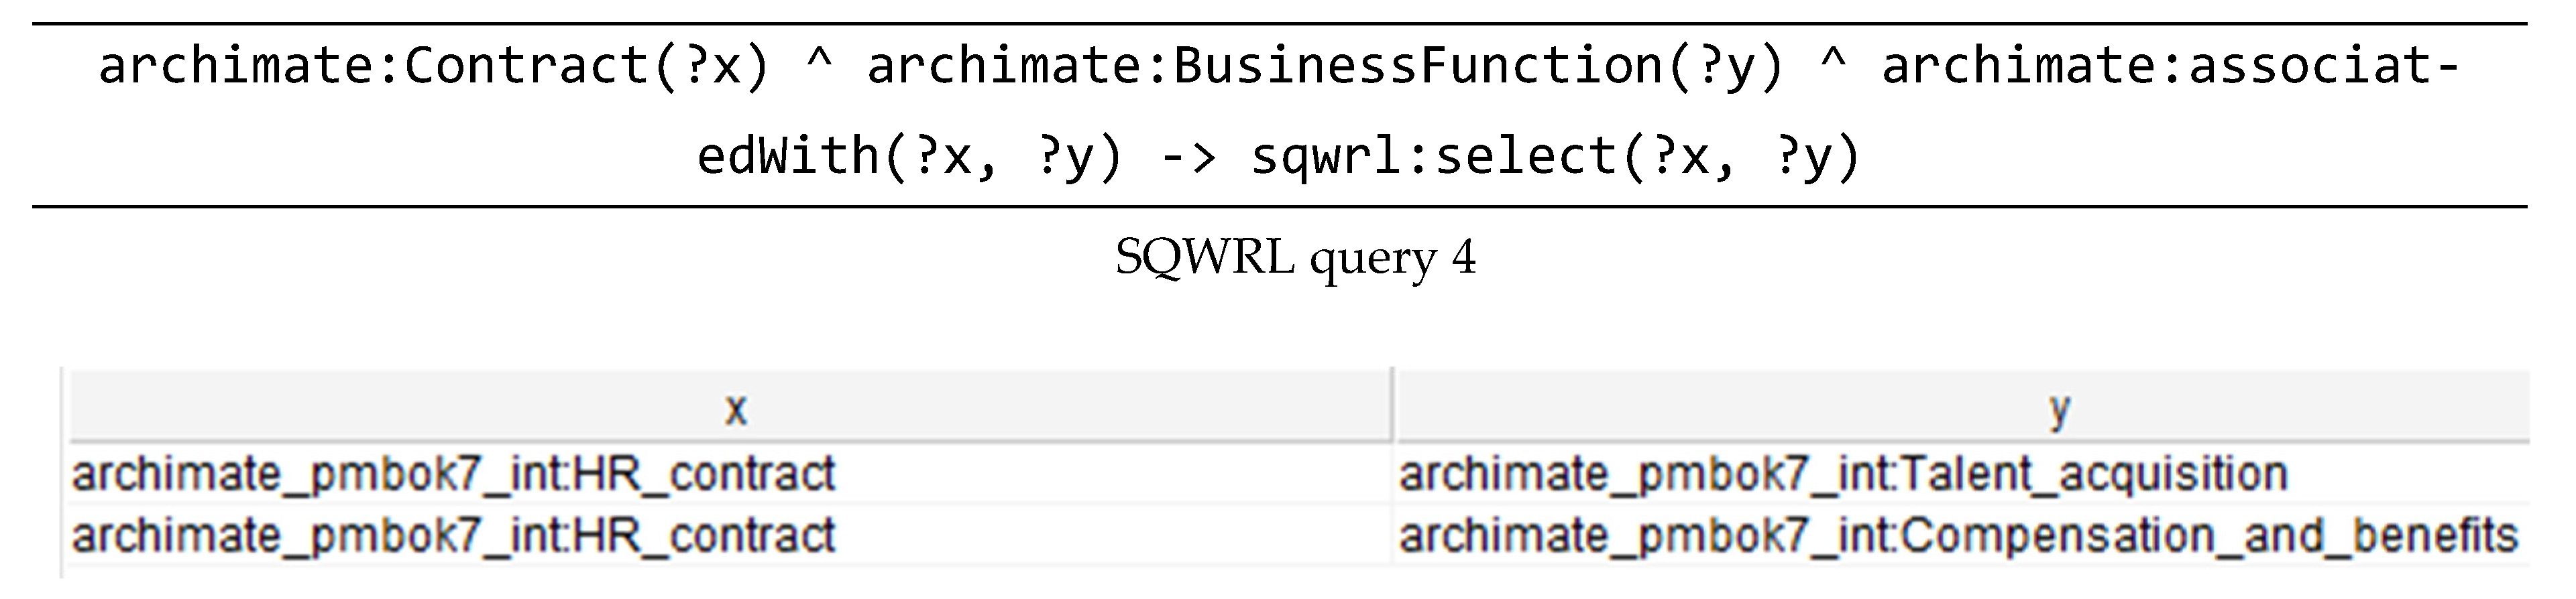The height and width of the screenshot is (599, 2576).
Task: Click the edWith(?x, ?y) text fragment
Action: [x=910, y=157]
